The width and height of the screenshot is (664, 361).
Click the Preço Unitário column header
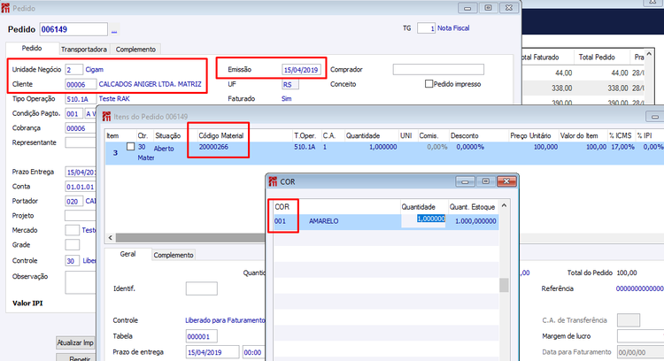(x=530, y=135)
